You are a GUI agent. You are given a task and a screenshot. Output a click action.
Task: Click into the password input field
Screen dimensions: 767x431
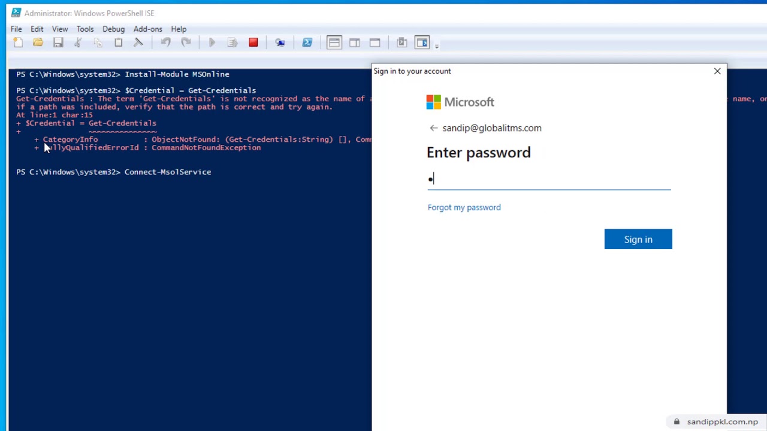tap(549, 179)
